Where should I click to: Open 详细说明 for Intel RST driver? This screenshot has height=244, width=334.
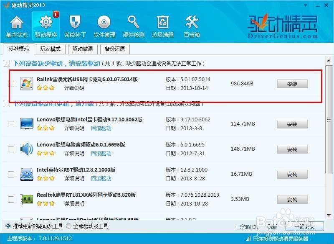74,178
